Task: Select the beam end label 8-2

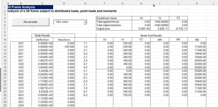Action: tap(86, 95)
